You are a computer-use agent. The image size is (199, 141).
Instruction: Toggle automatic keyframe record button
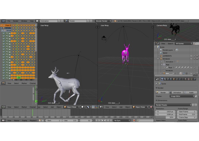(x=134, y=120)
